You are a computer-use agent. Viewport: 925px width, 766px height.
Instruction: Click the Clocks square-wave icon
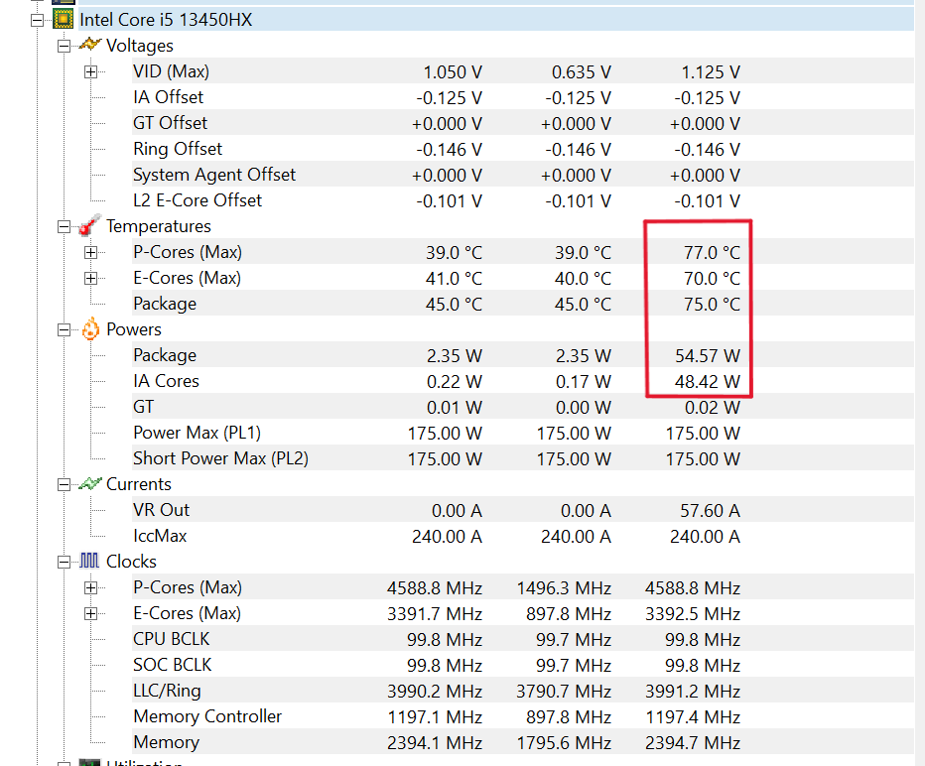click(x=89, y=561)
